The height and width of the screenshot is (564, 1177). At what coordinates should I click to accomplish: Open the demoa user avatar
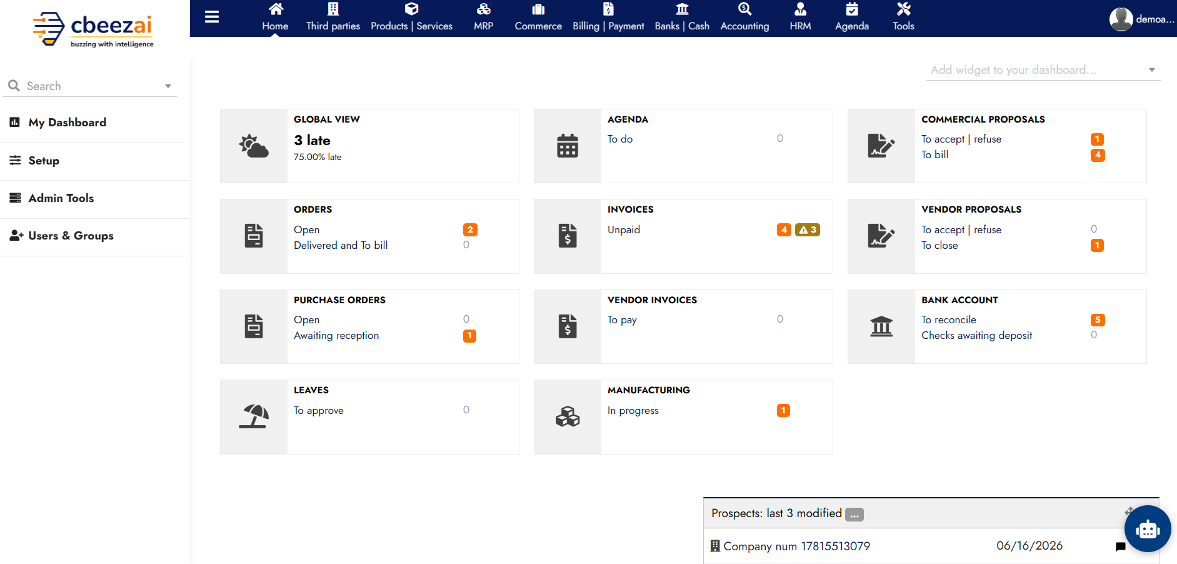(1121, 19)
